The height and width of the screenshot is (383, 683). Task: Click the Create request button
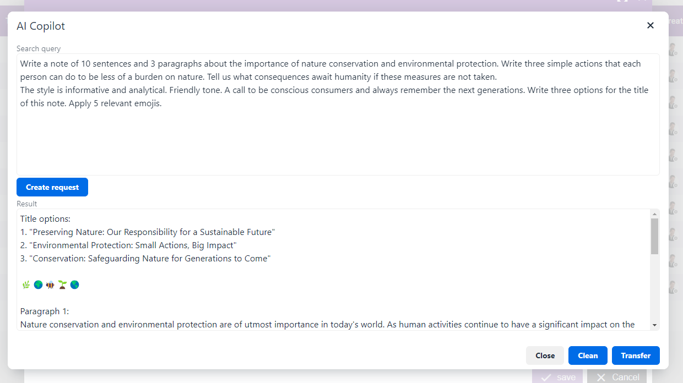point(52,187)
